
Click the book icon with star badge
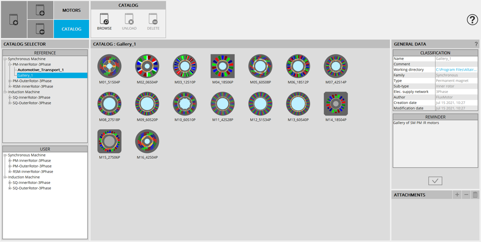coord(14,19)
